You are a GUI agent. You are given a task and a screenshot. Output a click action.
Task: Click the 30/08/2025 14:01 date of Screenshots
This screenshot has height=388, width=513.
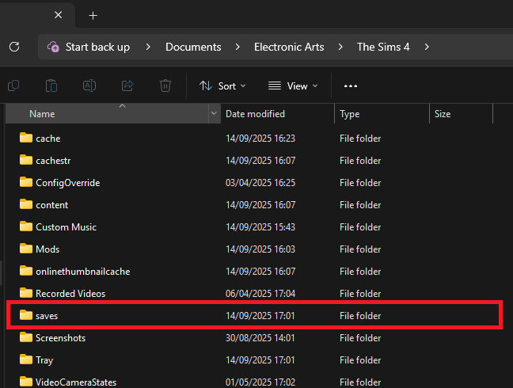pos(260,338)
